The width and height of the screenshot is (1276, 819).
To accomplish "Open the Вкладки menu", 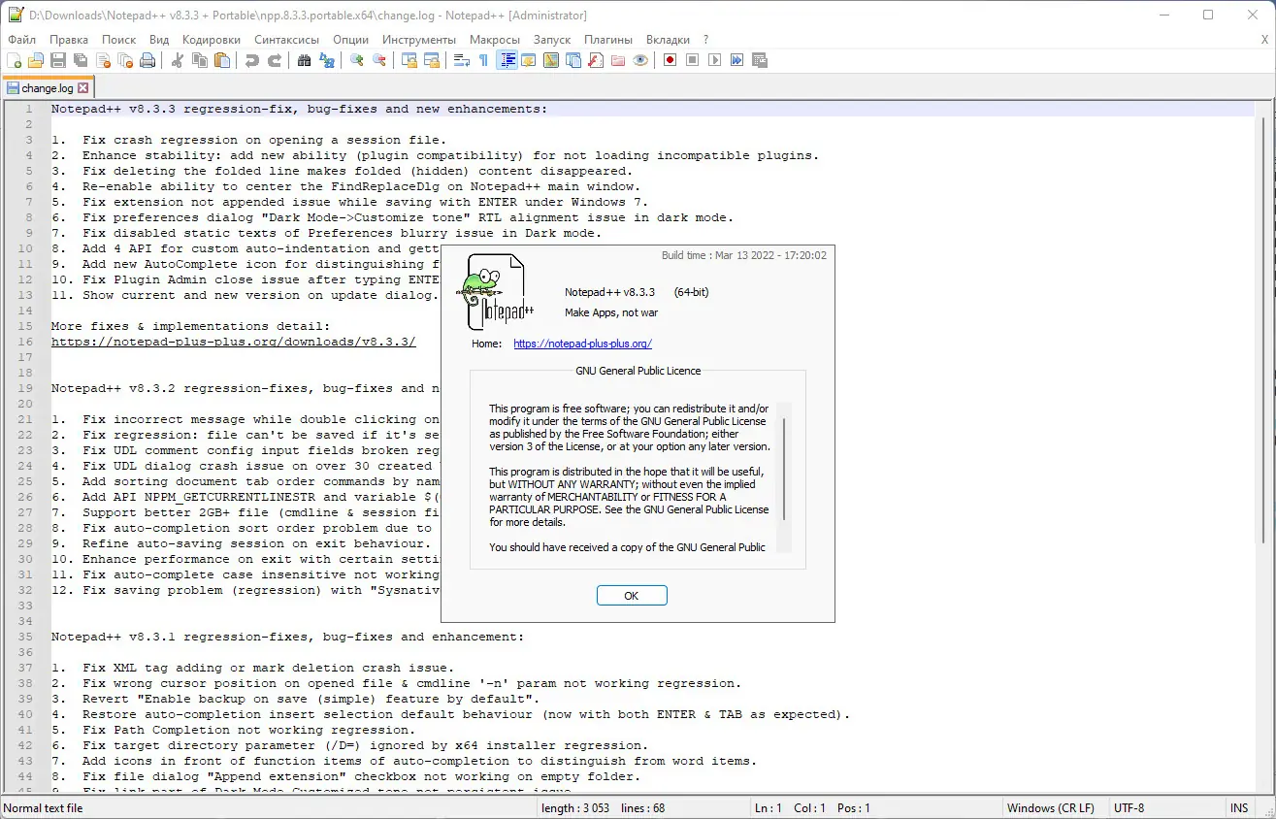I will click(668, 40).
